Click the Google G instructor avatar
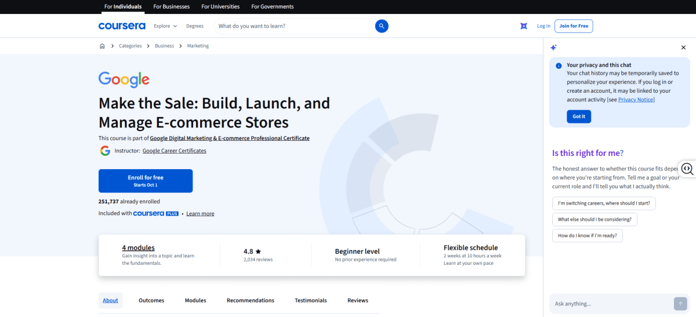696x317 pixels. point(105,151)
